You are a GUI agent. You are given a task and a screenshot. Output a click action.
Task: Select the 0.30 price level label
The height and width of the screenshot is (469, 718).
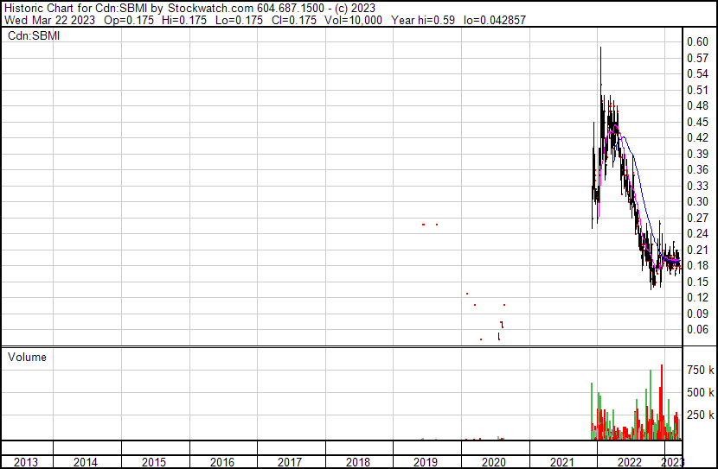point(697,201)
